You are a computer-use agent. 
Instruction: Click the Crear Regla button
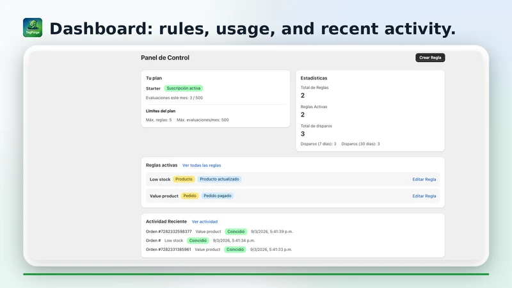pos(430,58)
